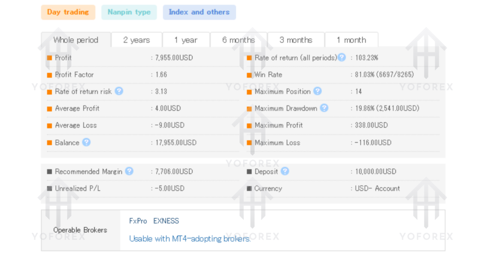
Task: Select the 1 month tab
Action: tap(351, 40)
